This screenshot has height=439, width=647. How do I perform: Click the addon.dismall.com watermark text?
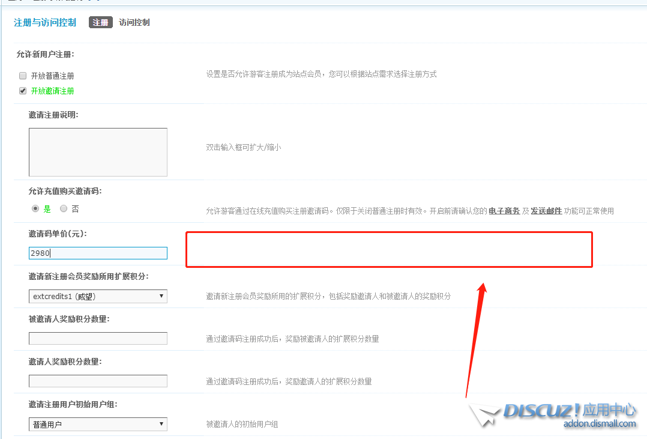point(599,424)
